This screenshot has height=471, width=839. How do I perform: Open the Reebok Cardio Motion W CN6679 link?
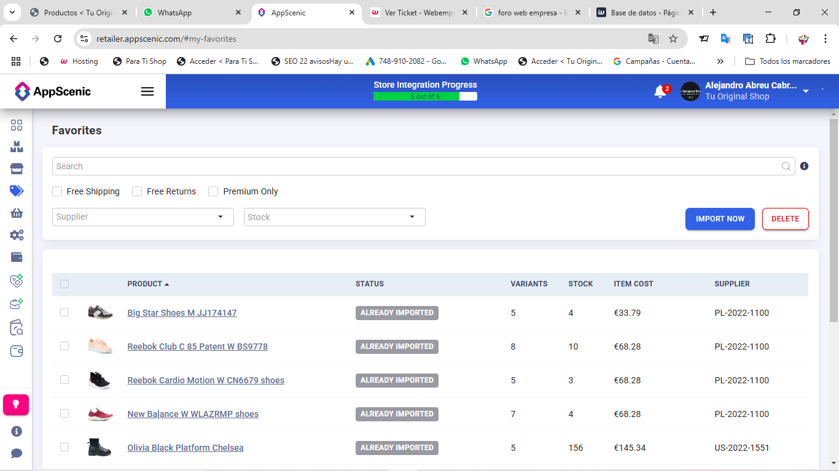click(x=206, y=380)
